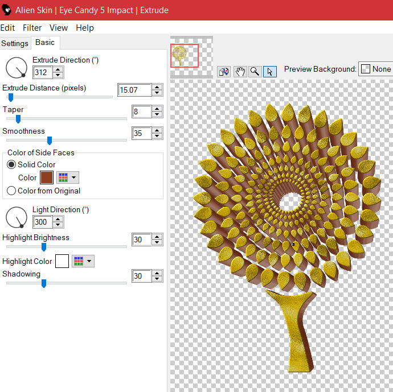Click the navigator preview thumbnail

pos(191,57)
